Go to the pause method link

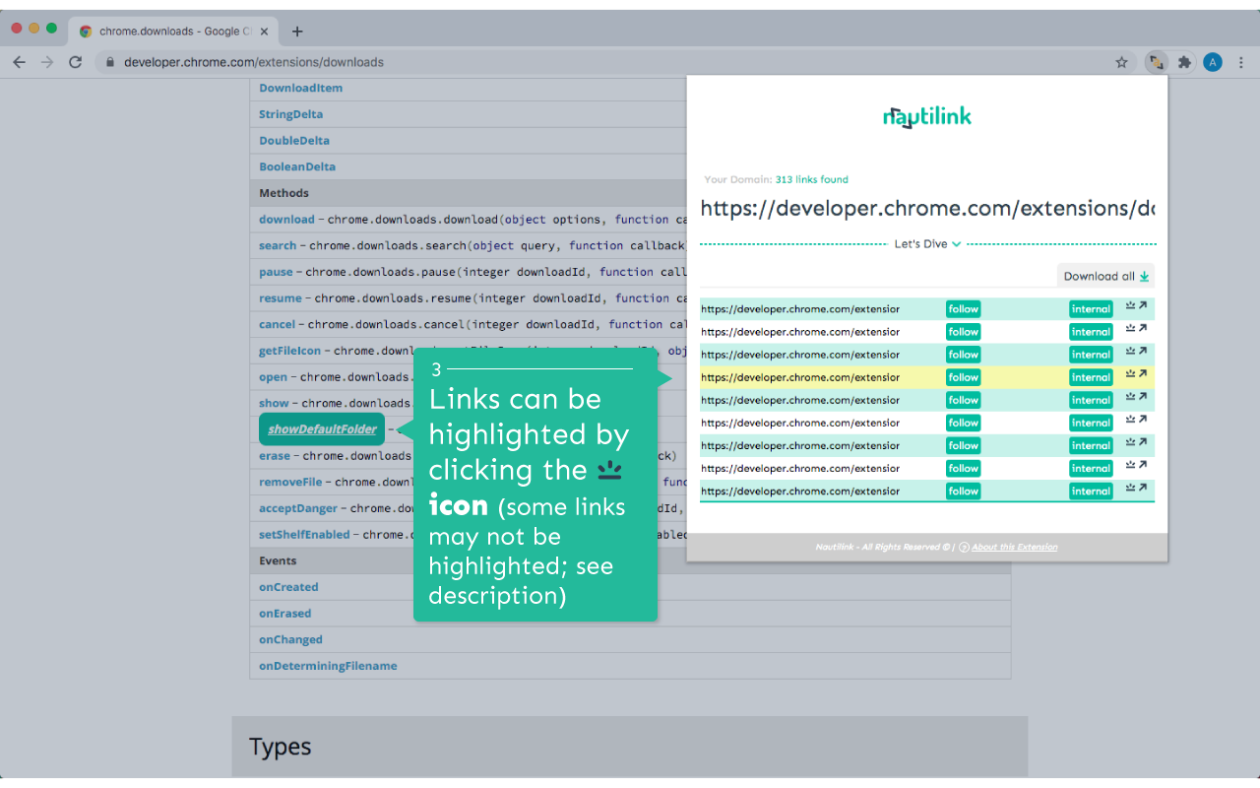coord(276,272)
